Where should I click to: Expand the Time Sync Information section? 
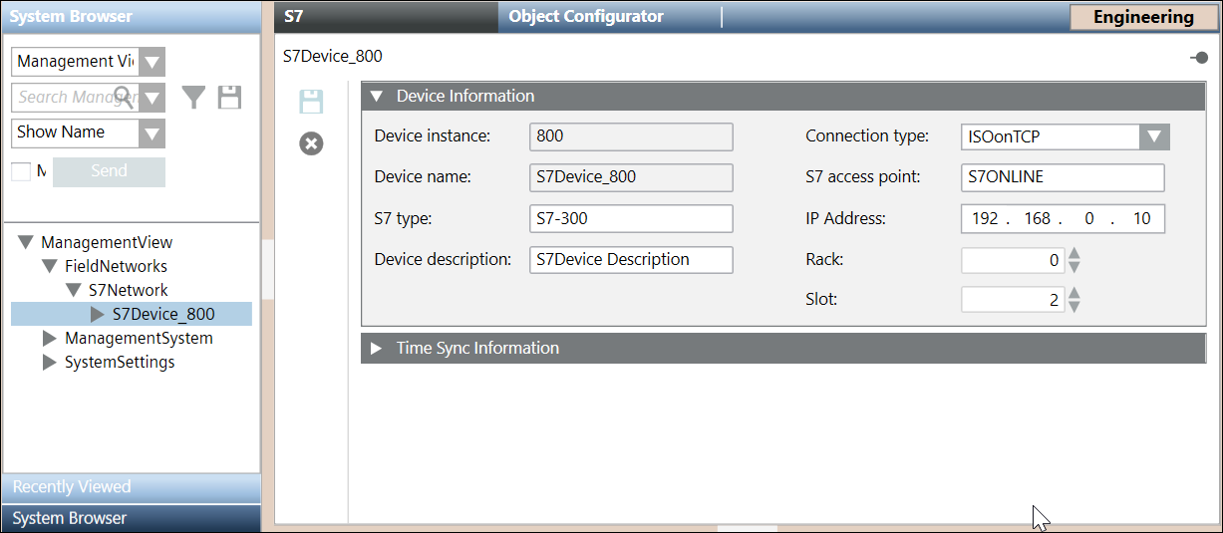point(377,348)
